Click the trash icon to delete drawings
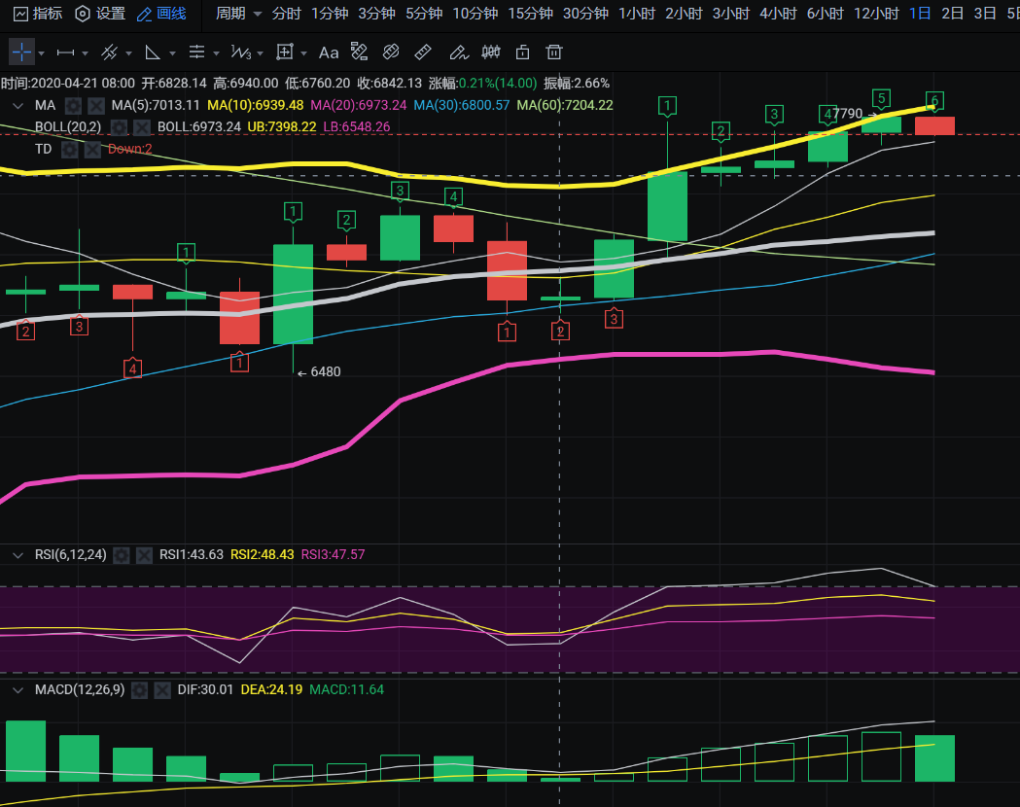Screen dimensions: 1020x807 coord(554,52)
